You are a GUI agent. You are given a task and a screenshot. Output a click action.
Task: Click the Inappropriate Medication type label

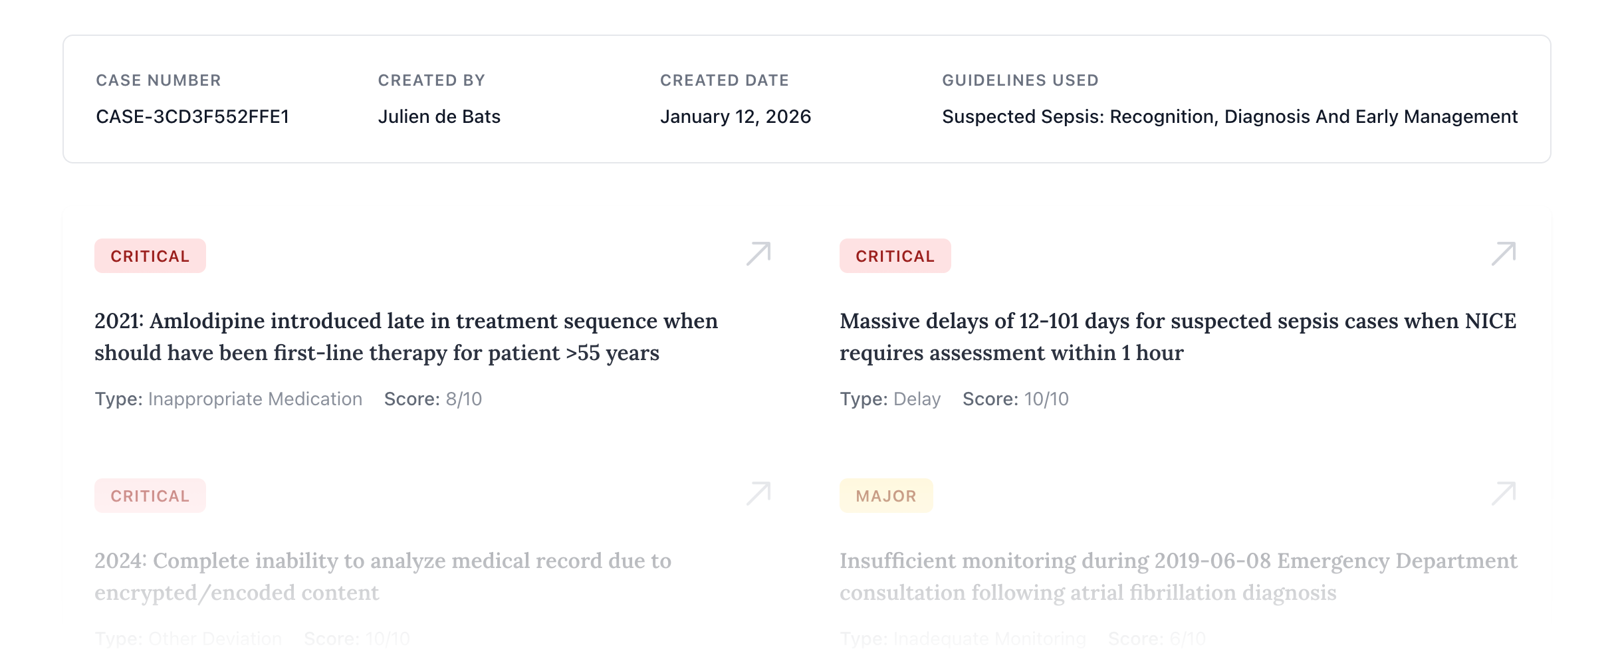coord(255,399)
